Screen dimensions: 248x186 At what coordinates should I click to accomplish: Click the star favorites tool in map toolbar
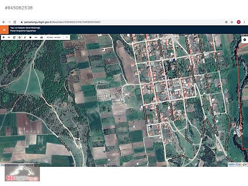point(31,38)
